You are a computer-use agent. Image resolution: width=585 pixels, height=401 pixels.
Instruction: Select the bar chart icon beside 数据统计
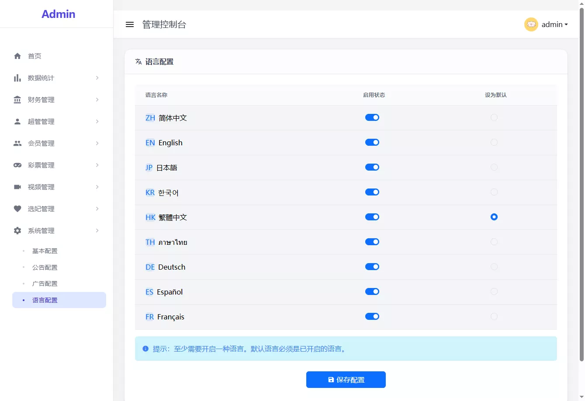coord(17,78)
